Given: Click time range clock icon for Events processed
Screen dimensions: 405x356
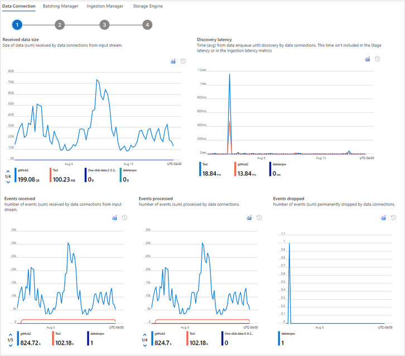Looking at the screenshot, I should tap(259, 218).
